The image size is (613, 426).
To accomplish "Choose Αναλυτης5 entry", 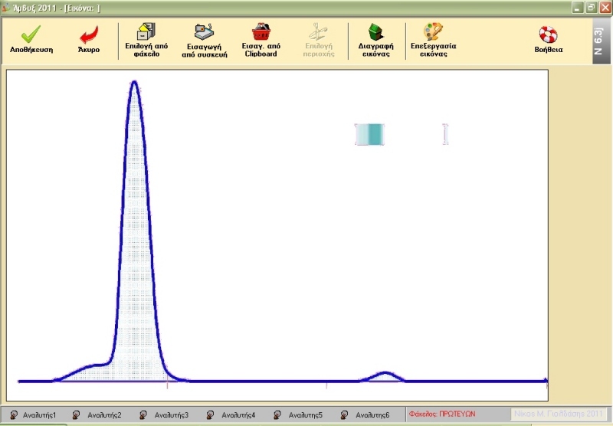I will (x=298, y=415).
